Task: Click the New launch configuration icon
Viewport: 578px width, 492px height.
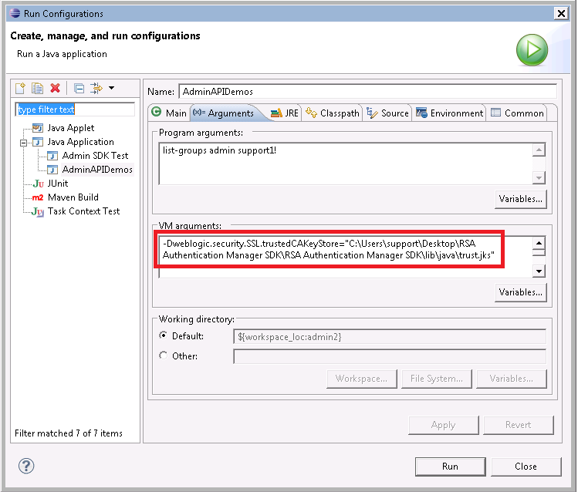Action: click(21, 88)
